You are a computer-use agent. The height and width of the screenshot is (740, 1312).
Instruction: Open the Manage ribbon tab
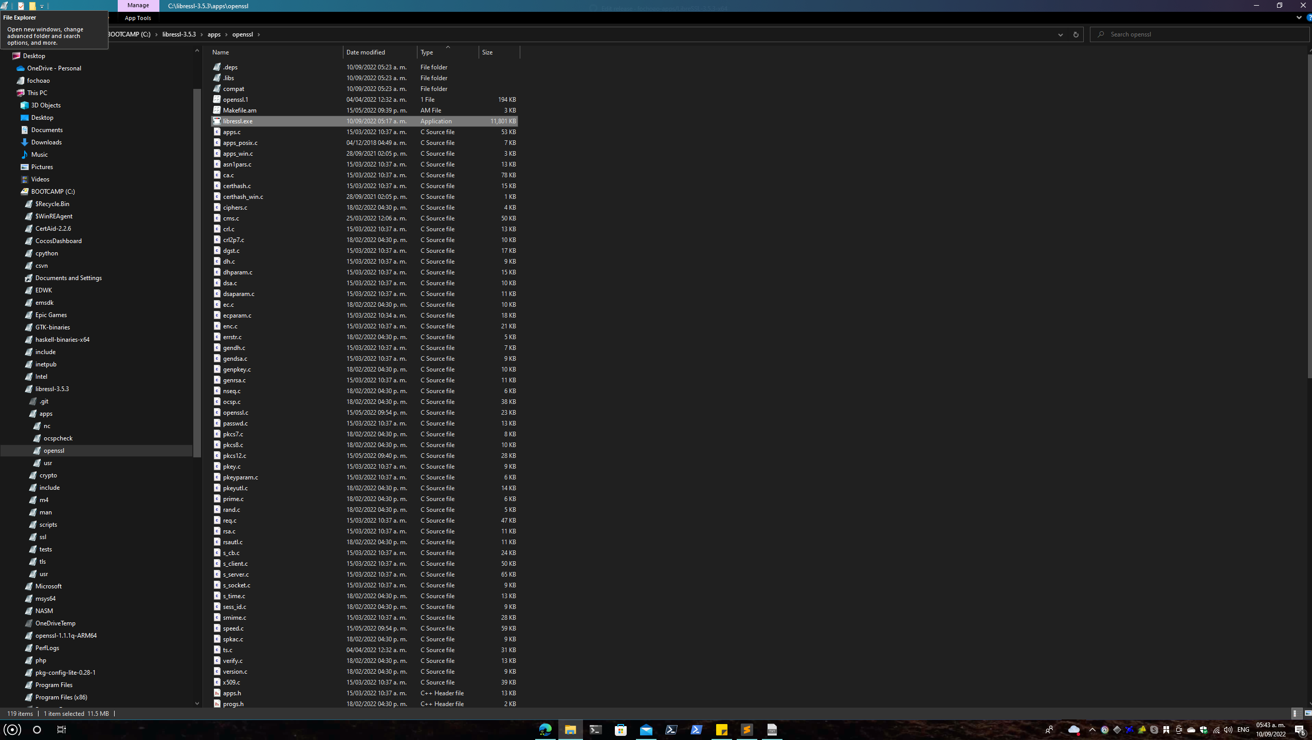(x=138, y=5)
